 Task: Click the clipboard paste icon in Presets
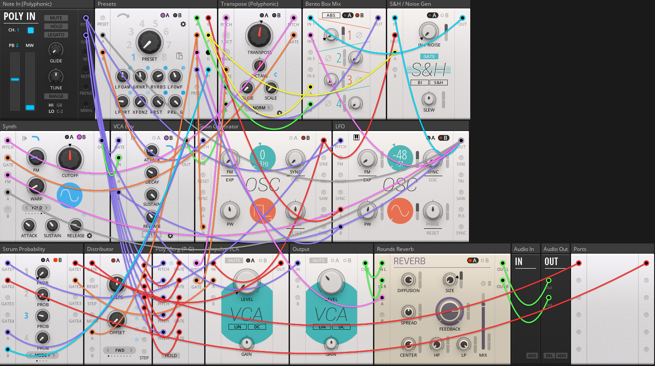point(179,56)
